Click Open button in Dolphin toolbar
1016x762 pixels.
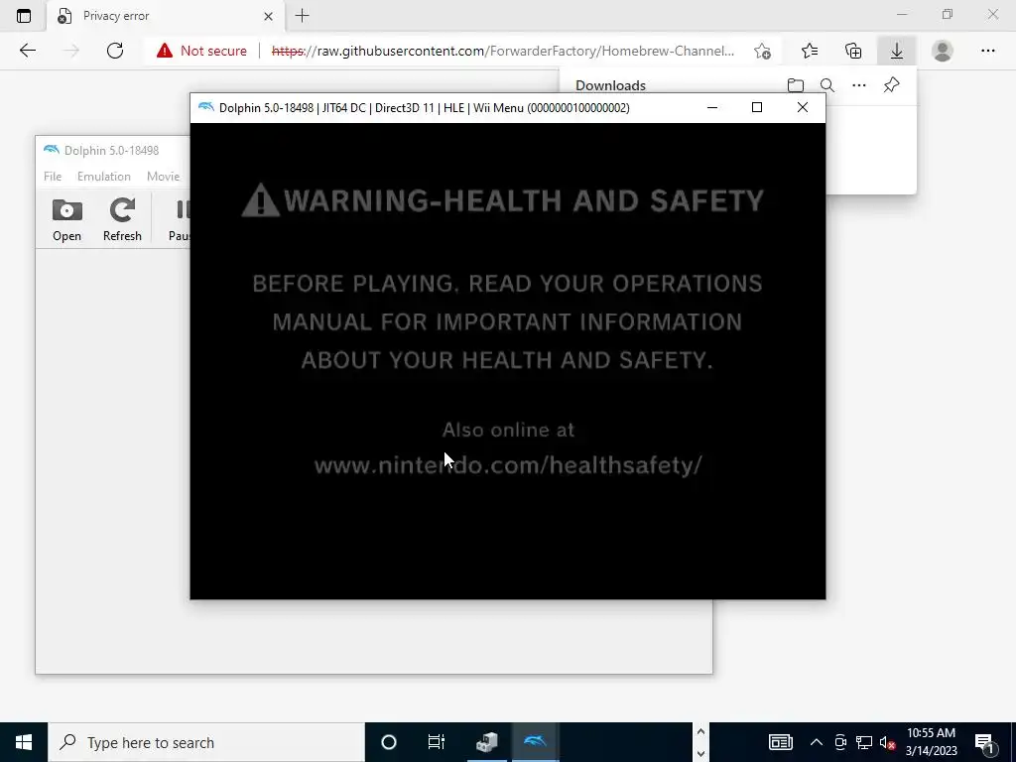[x=66, y=220]
